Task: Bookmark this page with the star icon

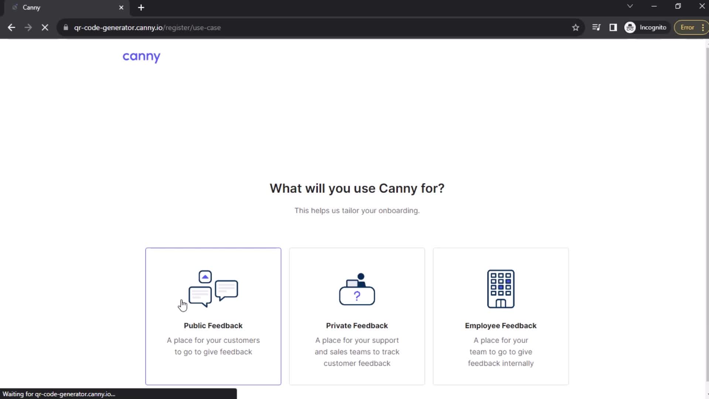Action: pos(576,27)
